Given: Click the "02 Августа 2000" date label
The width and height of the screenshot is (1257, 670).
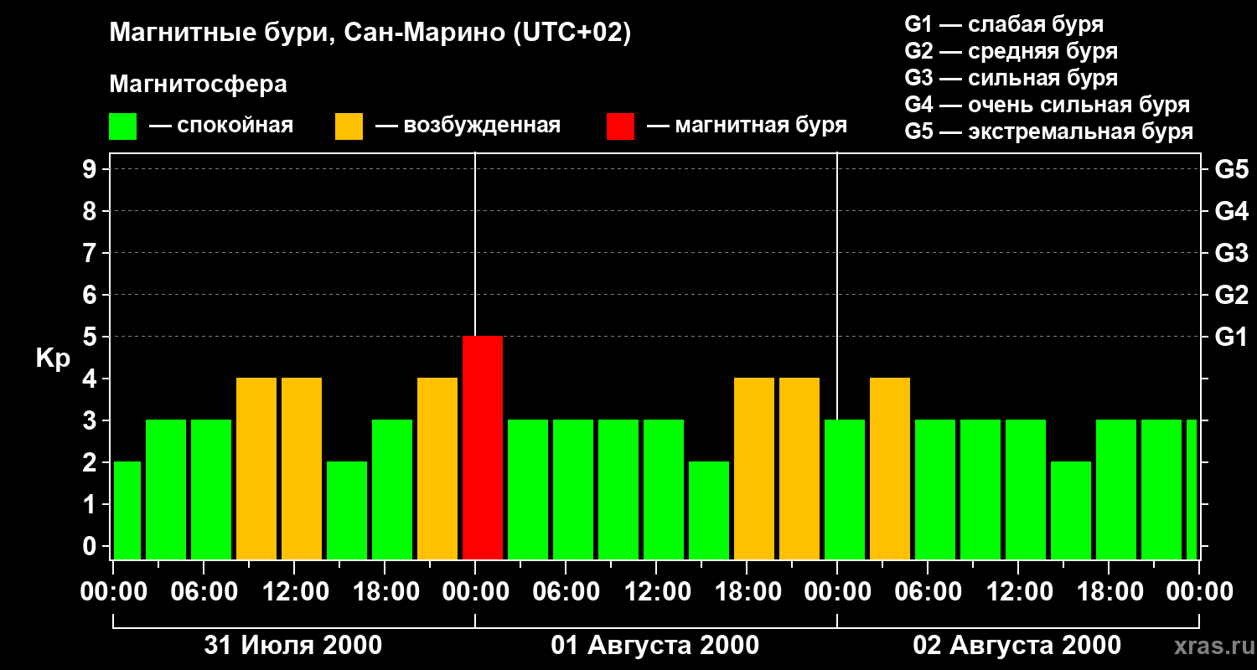Looking at the screenshot, I should [x=1017, y=645].
